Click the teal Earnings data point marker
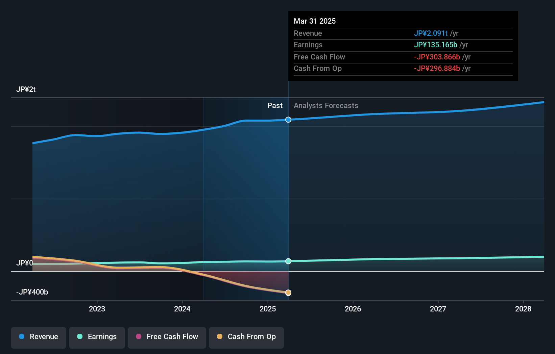 click(288, 261)
